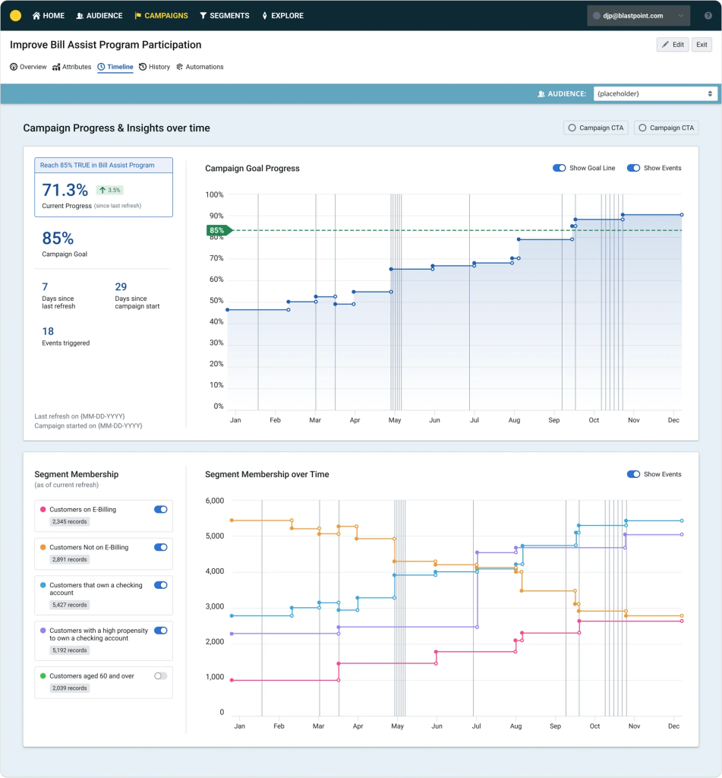Select the first Campaign CTA radio button
Viewport: 722px width, 778px height.
[572, 128]
